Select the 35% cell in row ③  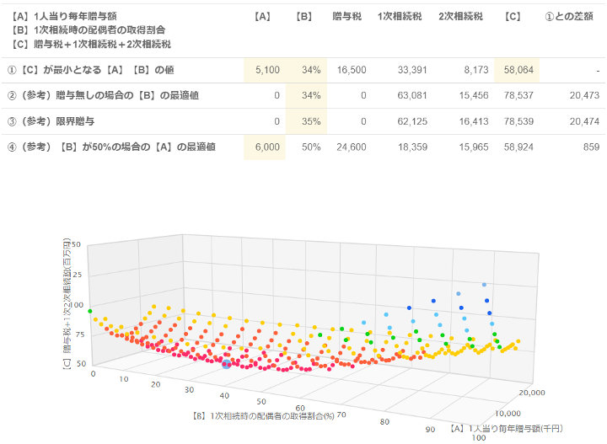point(306,121)
